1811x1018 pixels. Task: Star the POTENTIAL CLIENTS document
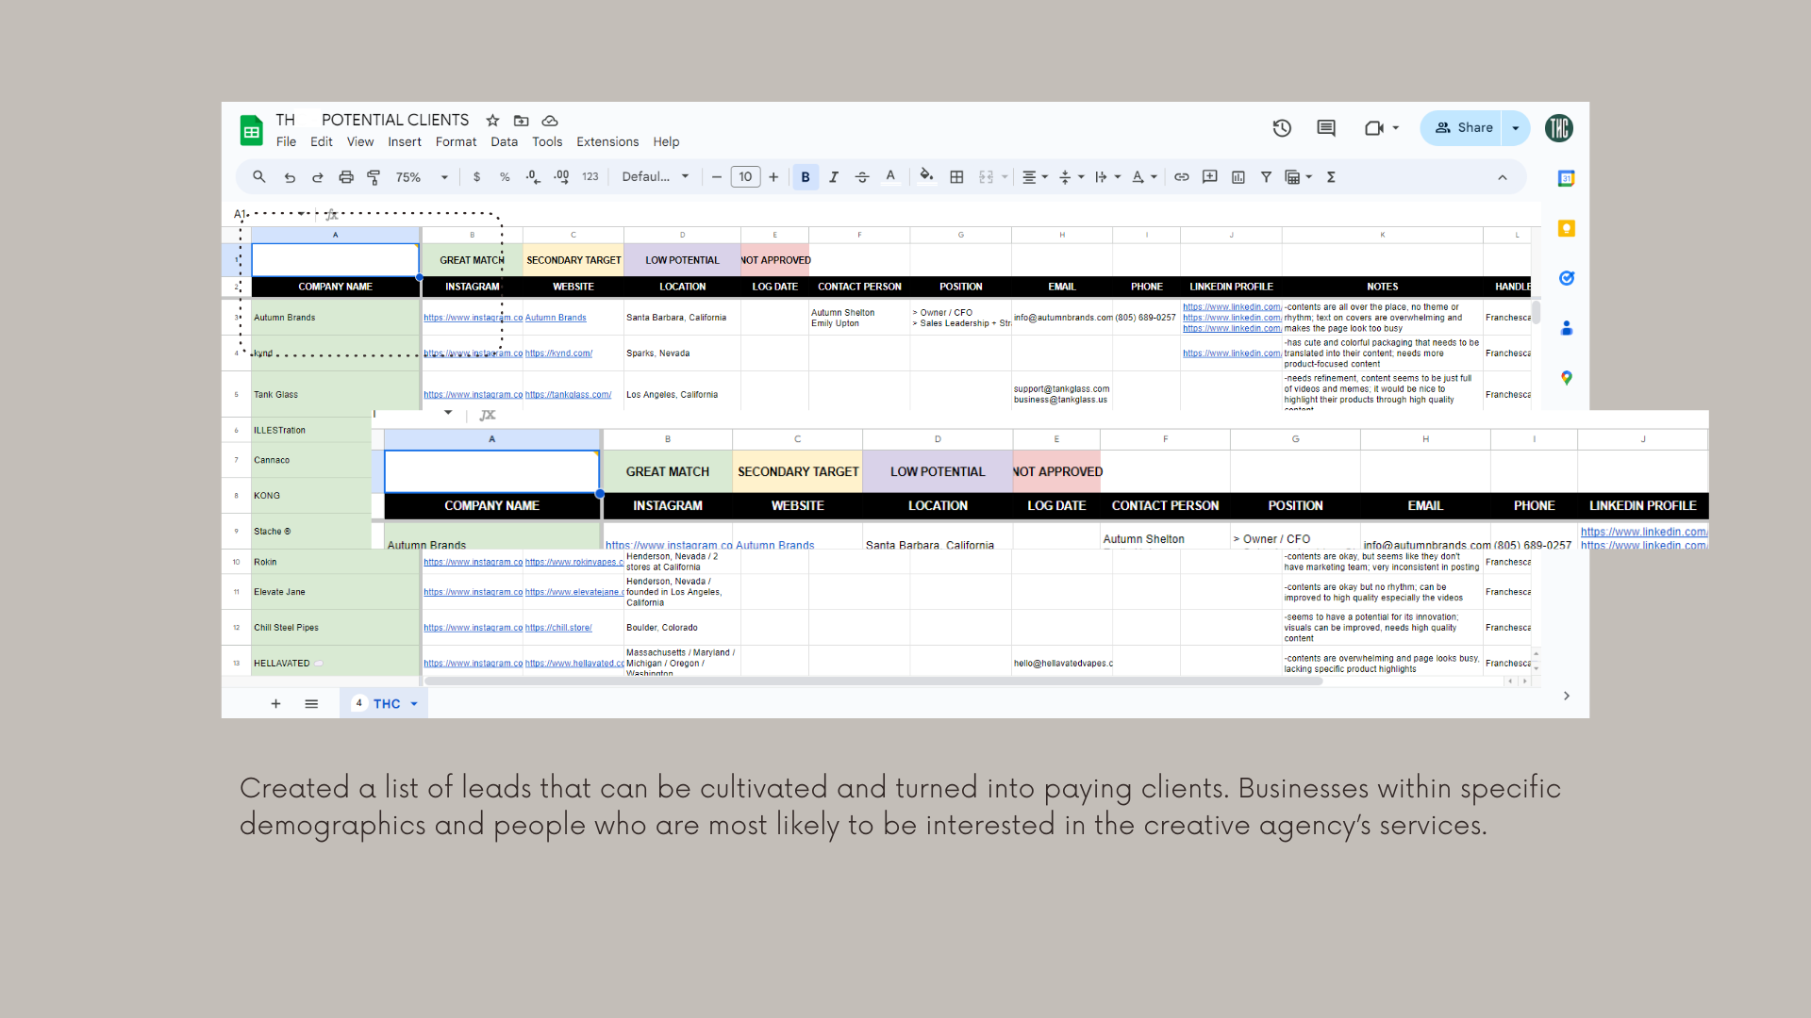tap(492, 121)
